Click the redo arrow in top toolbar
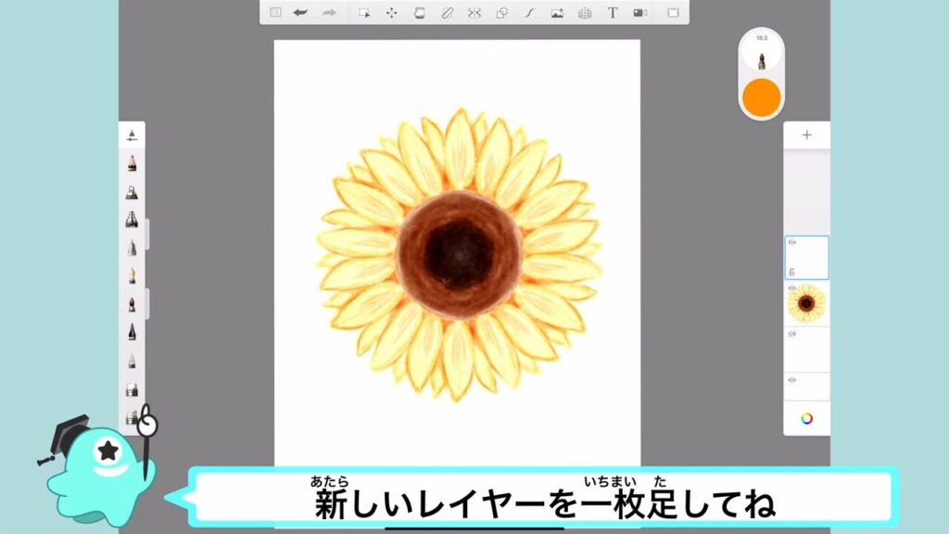949x534 pixels. [x=328, y=13]
